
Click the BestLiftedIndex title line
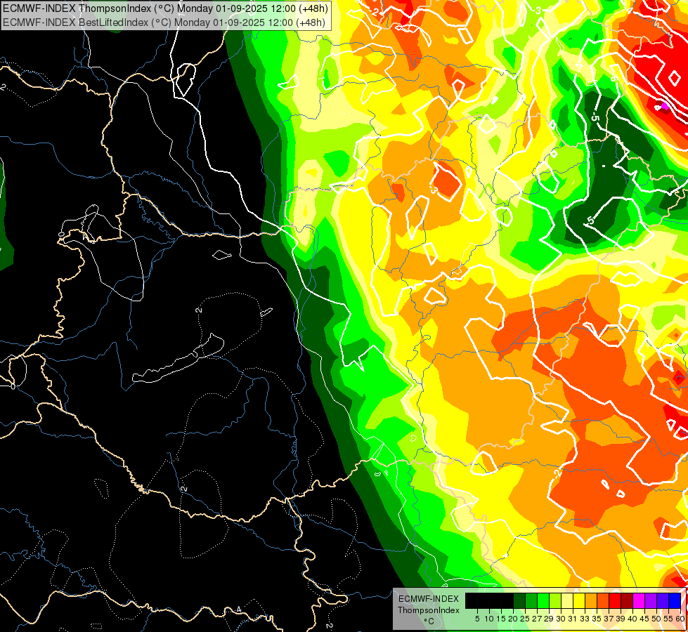point(164,22)
